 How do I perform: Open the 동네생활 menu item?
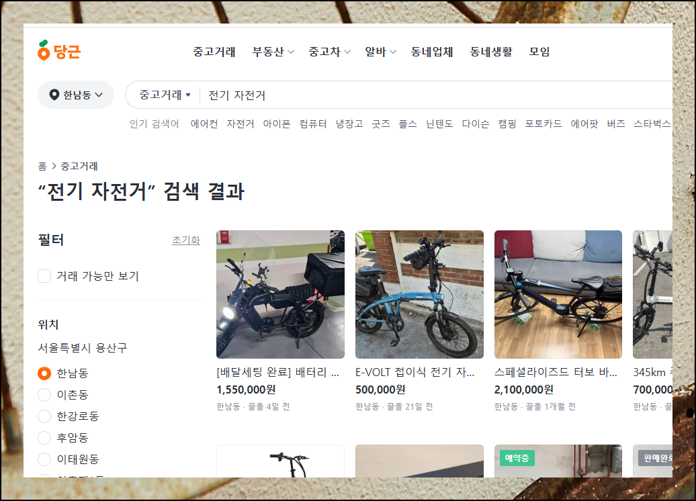pyautogui.click(x=491, y=52)
